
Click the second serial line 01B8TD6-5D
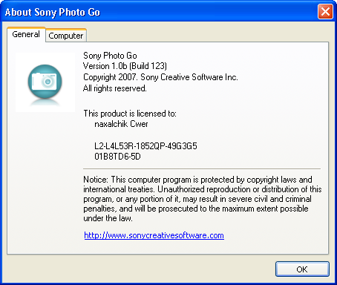coord(117,157)
